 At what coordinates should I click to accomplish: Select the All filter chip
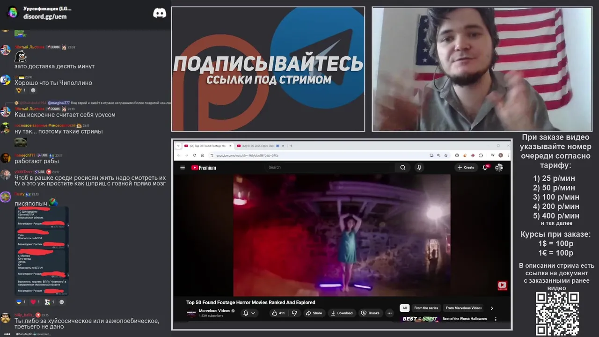point(404,308)
